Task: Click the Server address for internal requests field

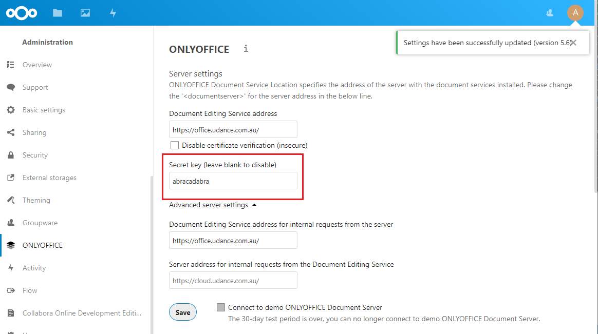Action: point(233,280)
